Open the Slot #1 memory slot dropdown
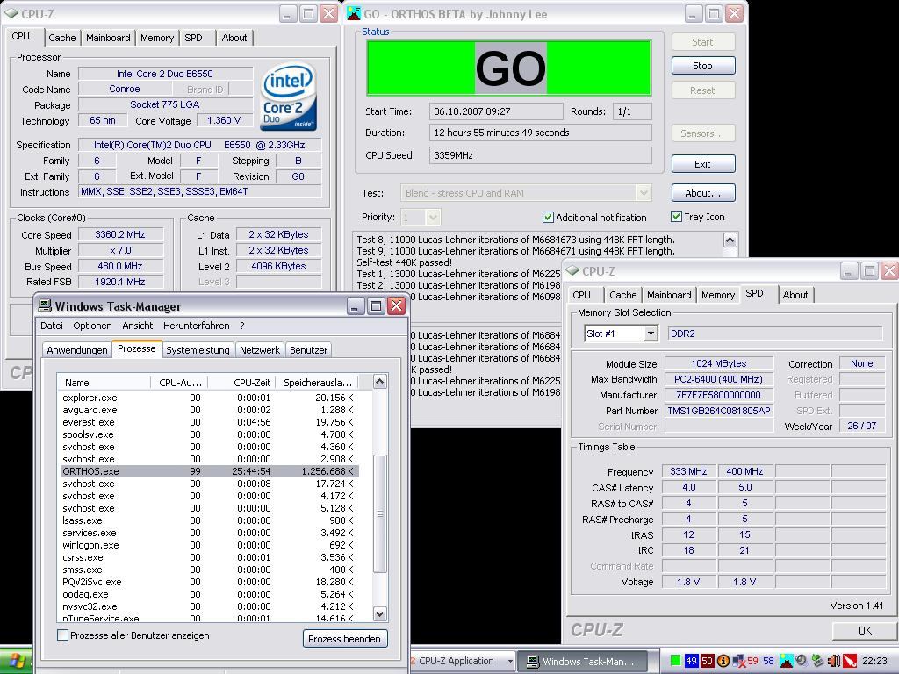Image resolution: width=899 pixels, height=674 pixels. click(x=651, y=333)
